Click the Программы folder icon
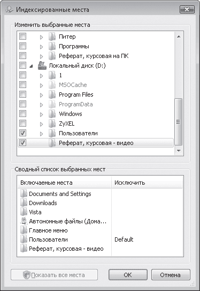The width and height of the screenshot is (200, 291). [x=52, y=46]
